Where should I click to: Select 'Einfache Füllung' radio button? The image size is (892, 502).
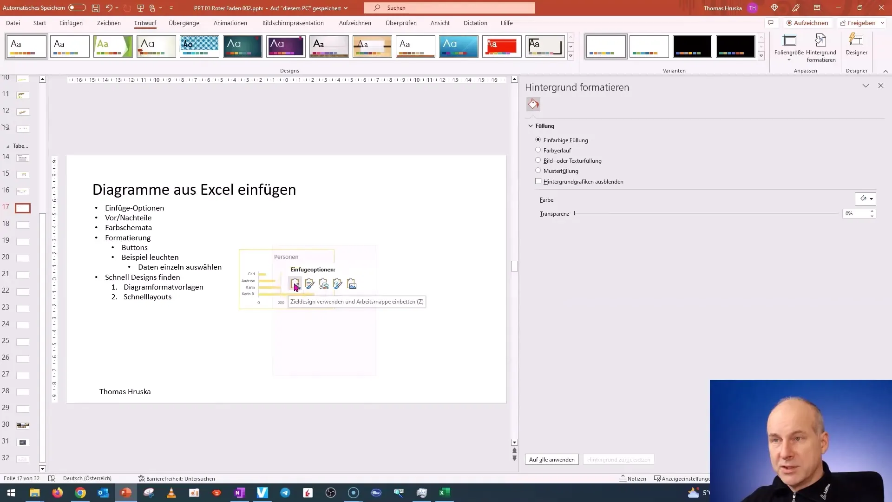(x=537, y=139)
